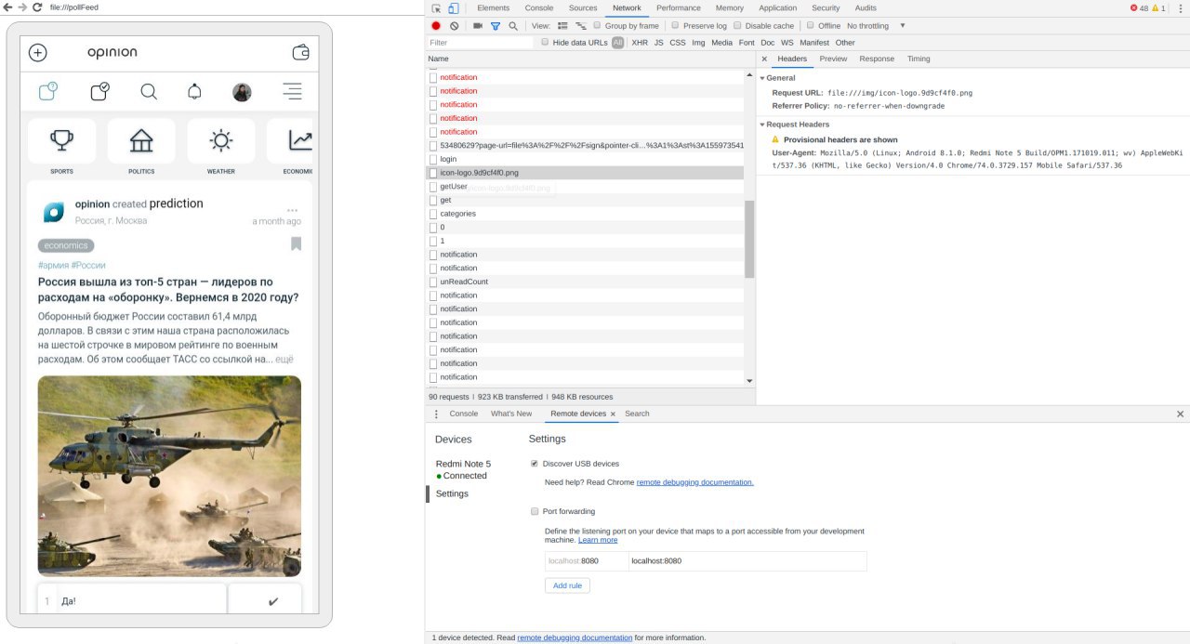Reload the page with refresh icon
This screenshot has width=1190, height=644.
[37, 7]
